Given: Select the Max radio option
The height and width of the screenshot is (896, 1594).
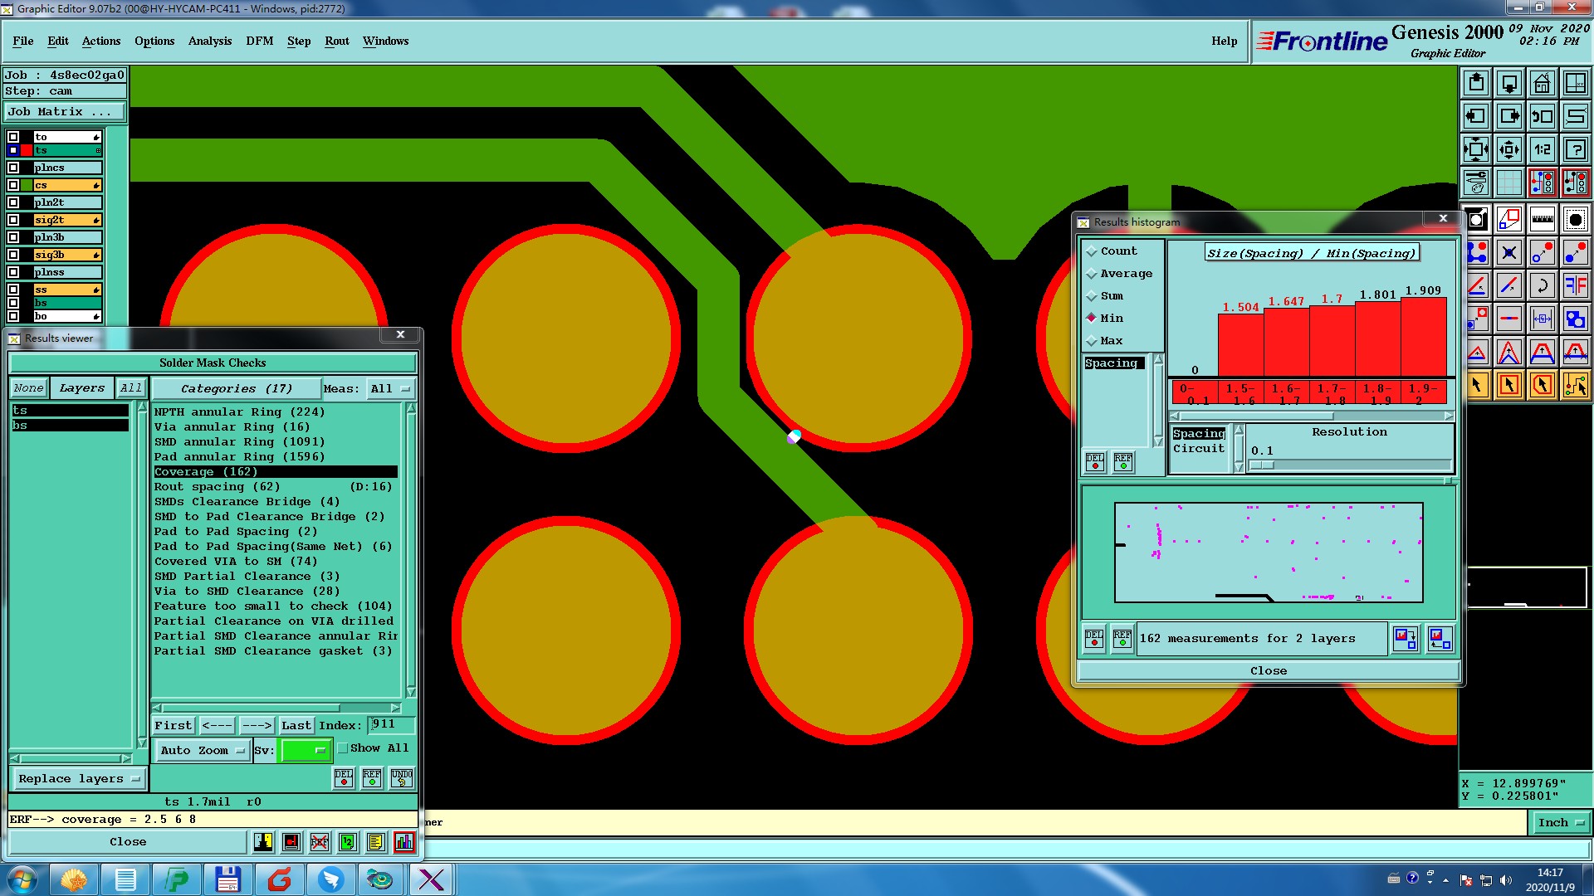Looking at the screenshot, I should (1092, 341).
